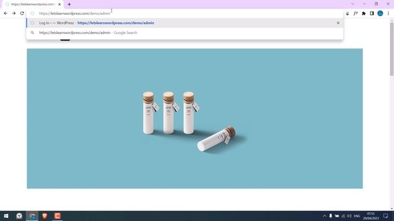Open Brave browser from the taskbar

[45, 215]
